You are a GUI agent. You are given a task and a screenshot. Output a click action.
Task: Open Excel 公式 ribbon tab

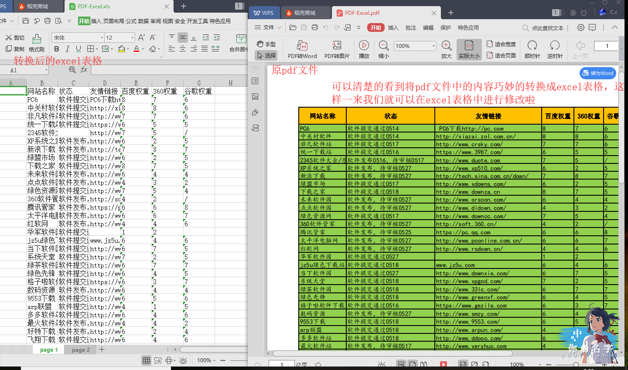click(x=131, y=21)
